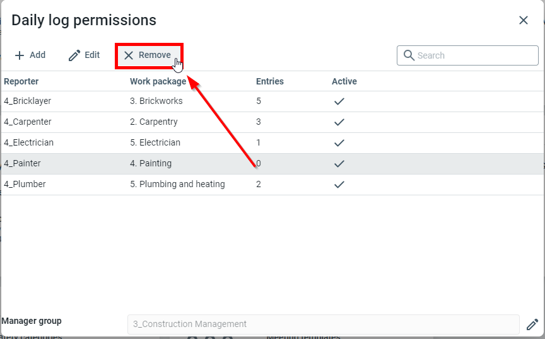
Task: Click the Active column header
Action: pos(344,81)
